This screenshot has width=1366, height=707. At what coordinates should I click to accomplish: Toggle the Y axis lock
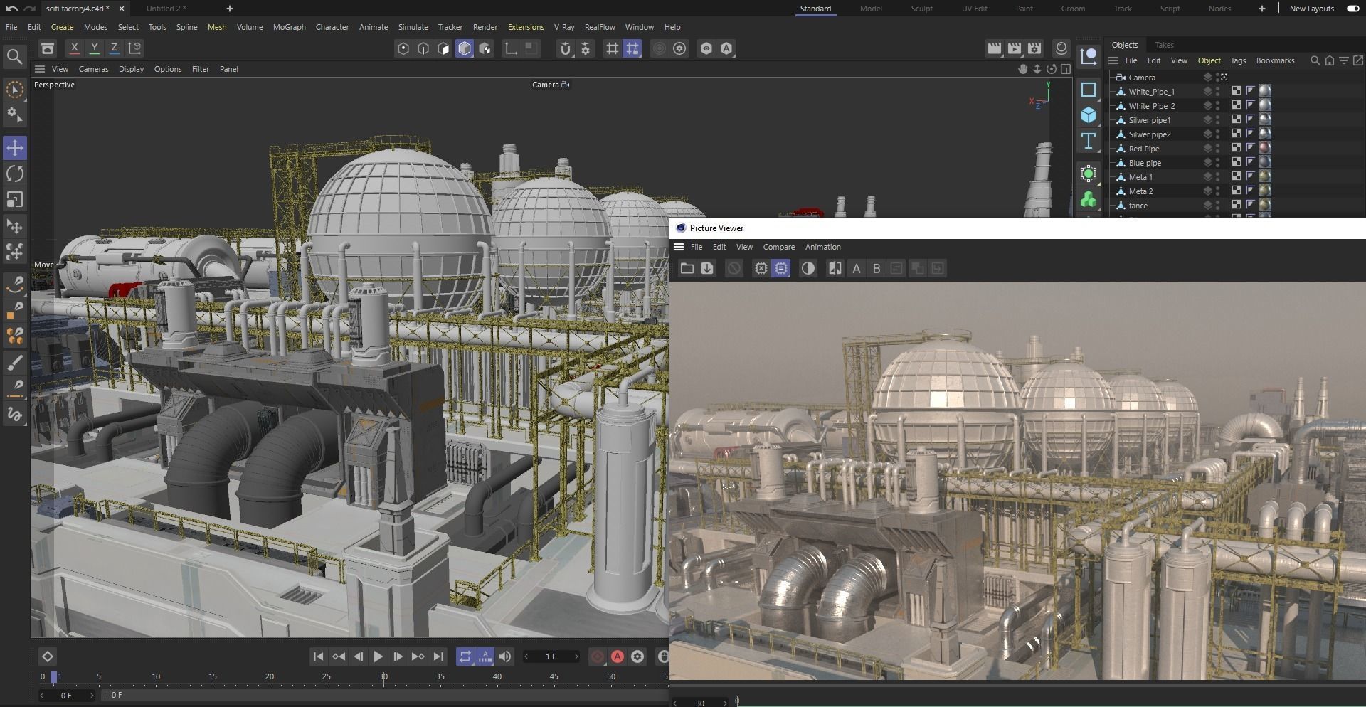(x=94, y=48)
